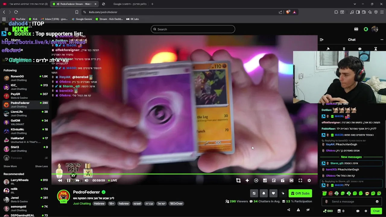Pause the stream with the player pause button
386x217 pixels.
pos(68,181)
